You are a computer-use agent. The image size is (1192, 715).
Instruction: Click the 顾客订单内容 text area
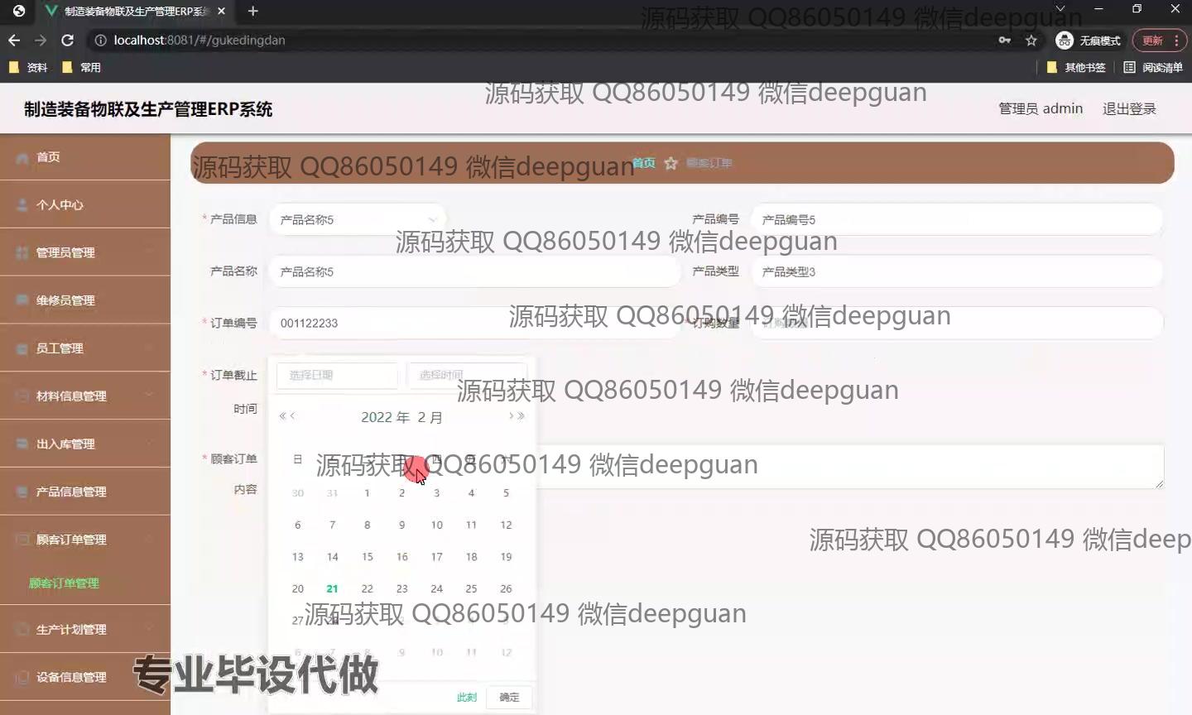850,467
